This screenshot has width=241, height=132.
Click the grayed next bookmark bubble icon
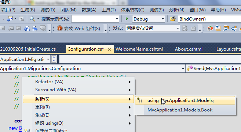[x=3, y=29]
